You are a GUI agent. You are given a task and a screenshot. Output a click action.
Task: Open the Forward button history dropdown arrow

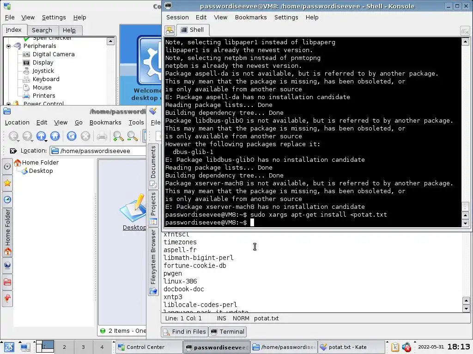[32, 141]
